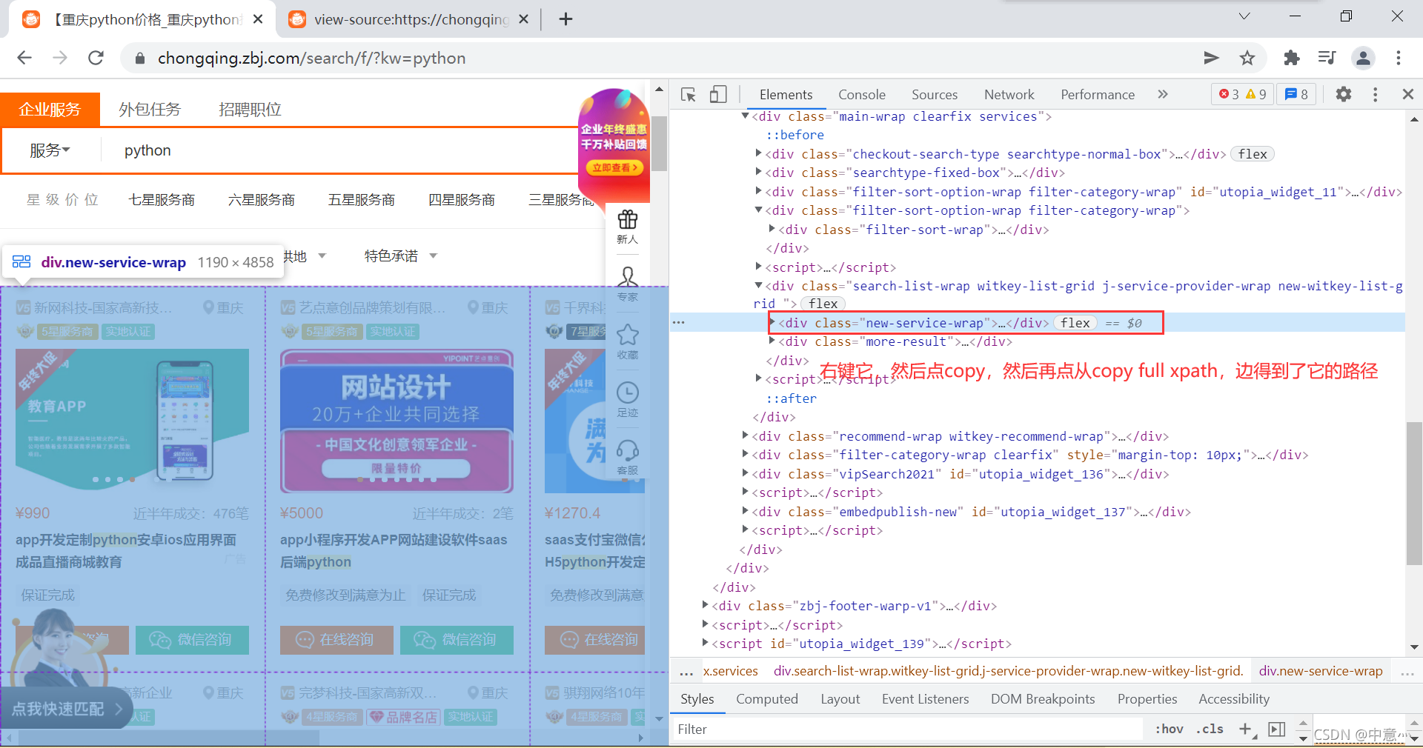Switch to the Performance tab
The height and width of the screenshot is (748, 1423).
[1098, 95]
